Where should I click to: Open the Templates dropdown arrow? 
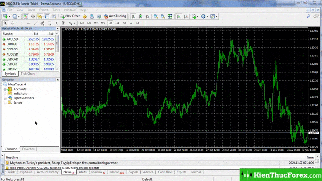click(x=217, y=16)
